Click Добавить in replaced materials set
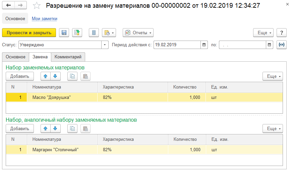This screenshot has height=172, width=290. pyautogui.click(x=20, y=76)
